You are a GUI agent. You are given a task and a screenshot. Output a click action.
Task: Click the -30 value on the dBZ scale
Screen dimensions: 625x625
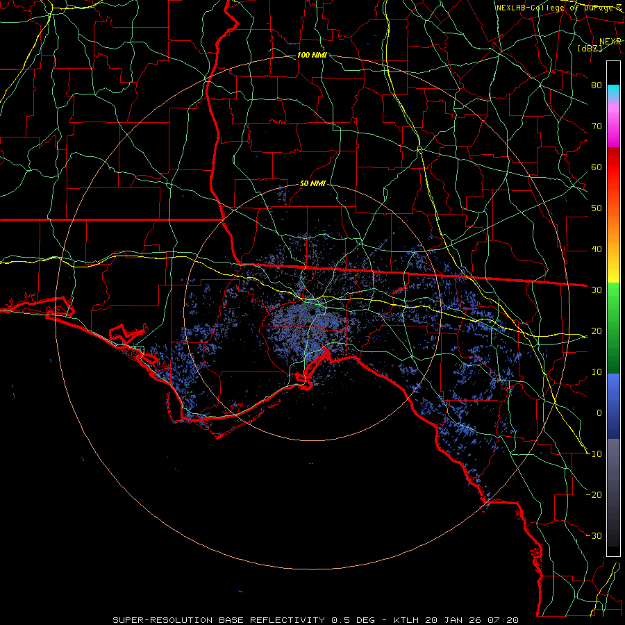pyautogui.click(x=594, y=536)
